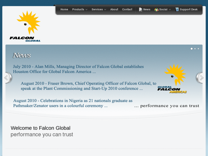Open August 2010 Fraser Brown conference news
The width and height of the screenshot is (208, 156).
click(88, 86)
